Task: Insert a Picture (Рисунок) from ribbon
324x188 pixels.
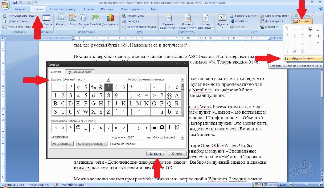Action: tap(61, 20)
